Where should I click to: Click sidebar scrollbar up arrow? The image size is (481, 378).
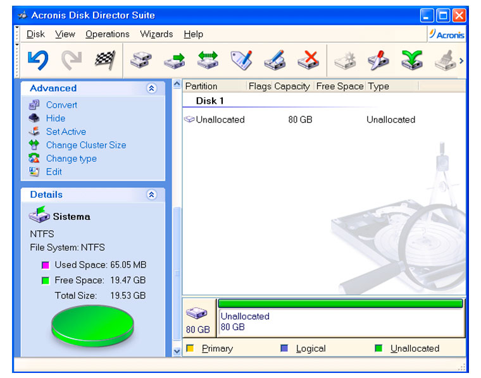tap(177, 84)
